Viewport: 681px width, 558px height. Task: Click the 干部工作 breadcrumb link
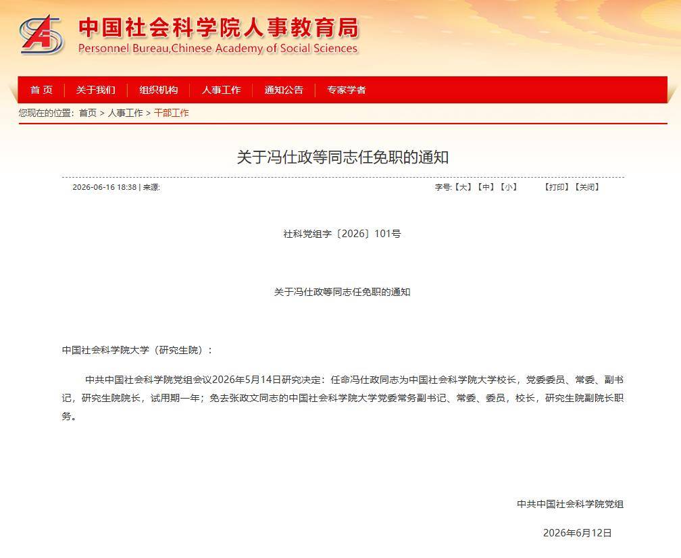tap(171, 113)
